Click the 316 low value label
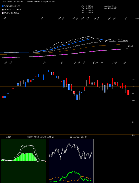Viewport: 139px width, 183px height. [101, 63]
